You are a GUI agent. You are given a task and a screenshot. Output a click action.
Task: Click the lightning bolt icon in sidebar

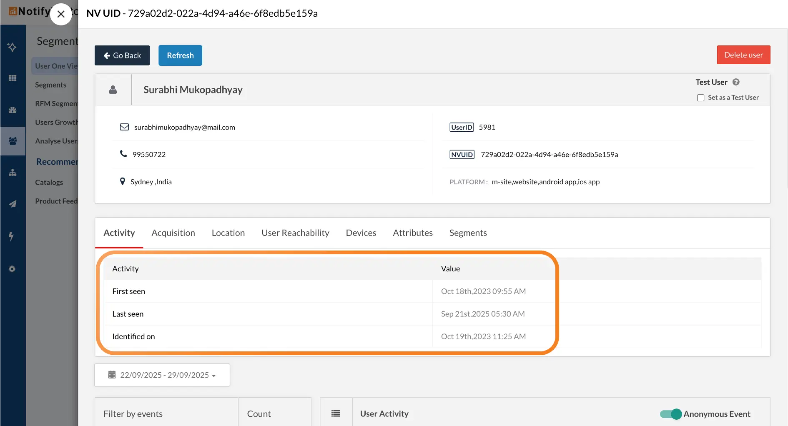pos(12,236)
